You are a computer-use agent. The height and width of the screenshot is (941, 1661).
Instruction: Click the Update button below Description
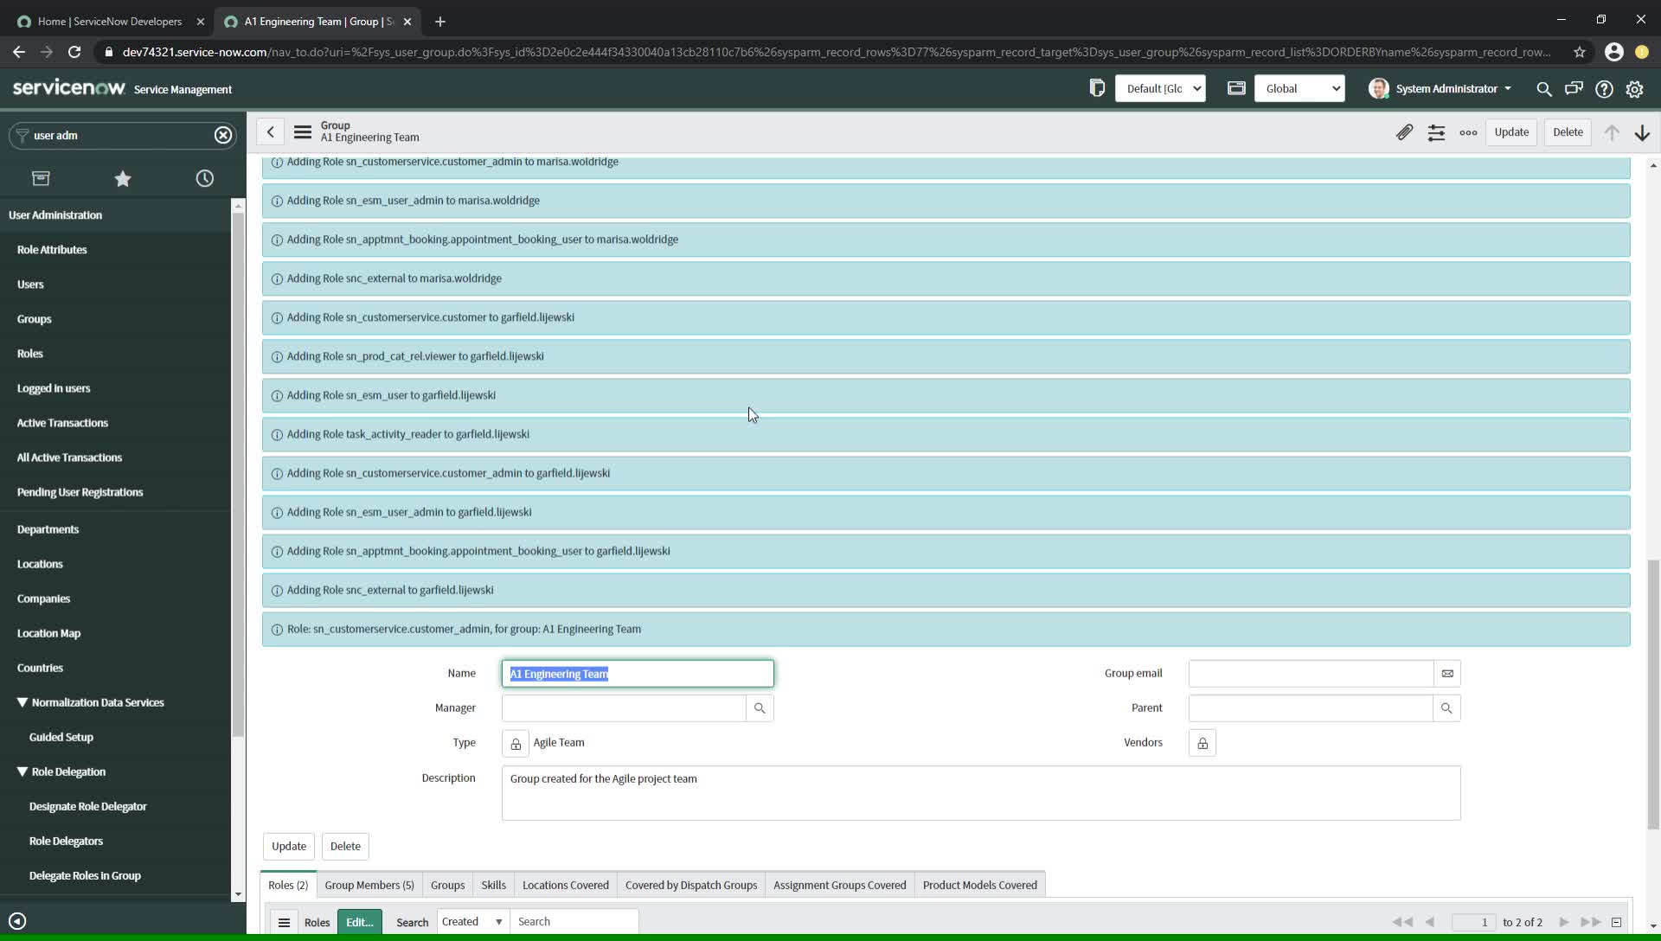tap(288, 846)
